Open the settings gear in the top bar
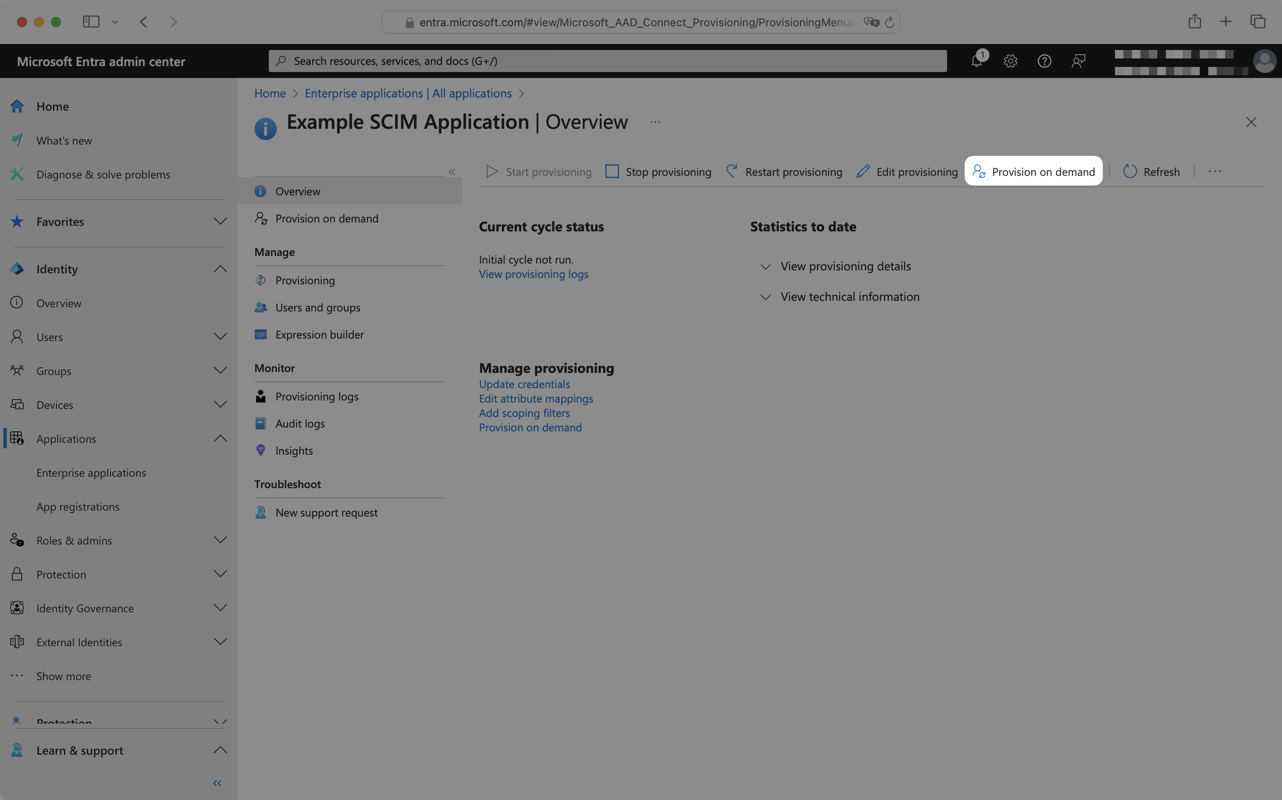Viewport: 1282px width, 800px height. tap(1010, 61)
